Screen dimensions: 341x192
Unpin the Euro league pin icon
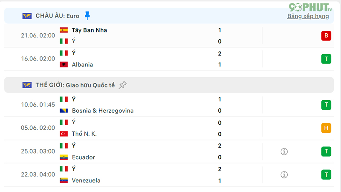pos(87,16)
